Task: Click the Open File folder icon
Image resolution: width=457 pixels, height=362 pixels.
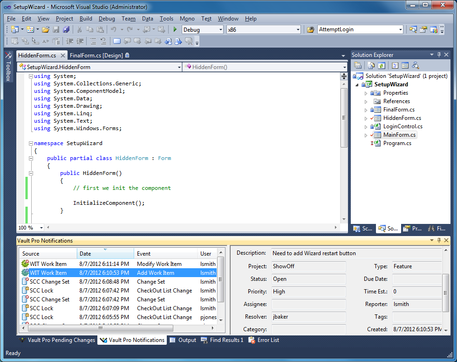Action: point(45,30)
